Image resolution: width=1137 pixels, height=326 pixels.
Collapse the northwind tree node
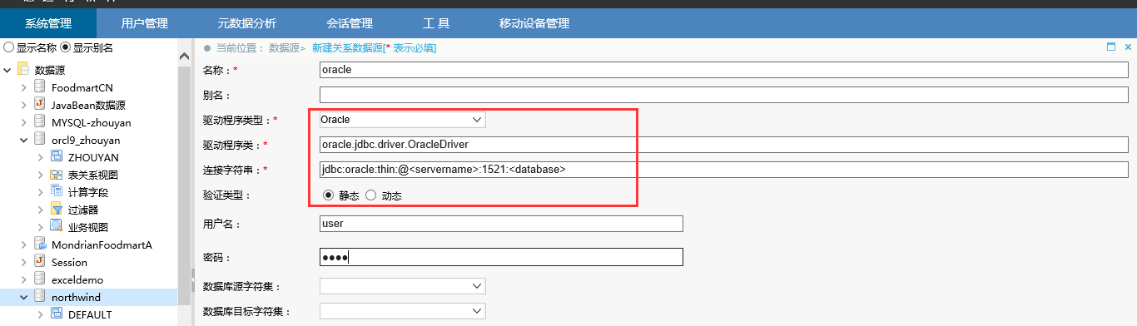click(24, 297)
